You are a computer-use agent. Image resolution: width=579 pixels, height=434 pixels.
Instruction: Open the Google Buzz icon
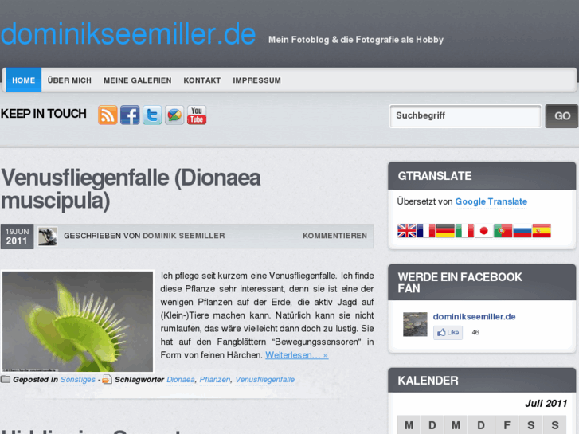pyautogui.click(x=174, y=115)
